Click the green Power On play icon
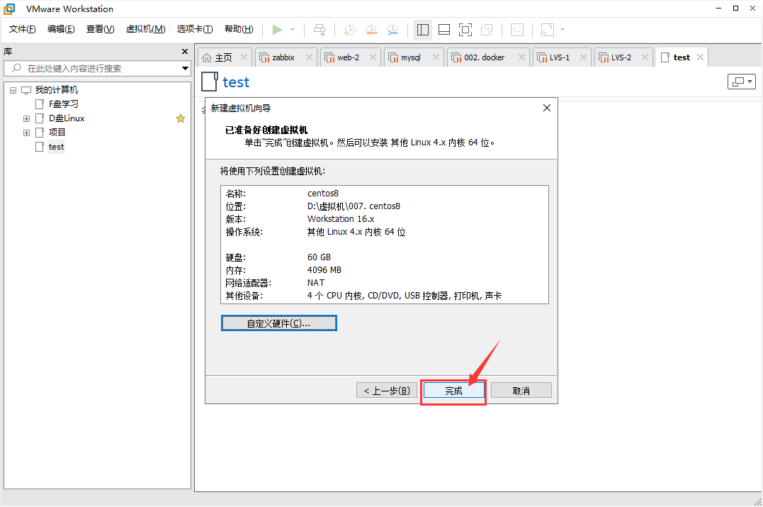763x507 pixels. point(278,30)
